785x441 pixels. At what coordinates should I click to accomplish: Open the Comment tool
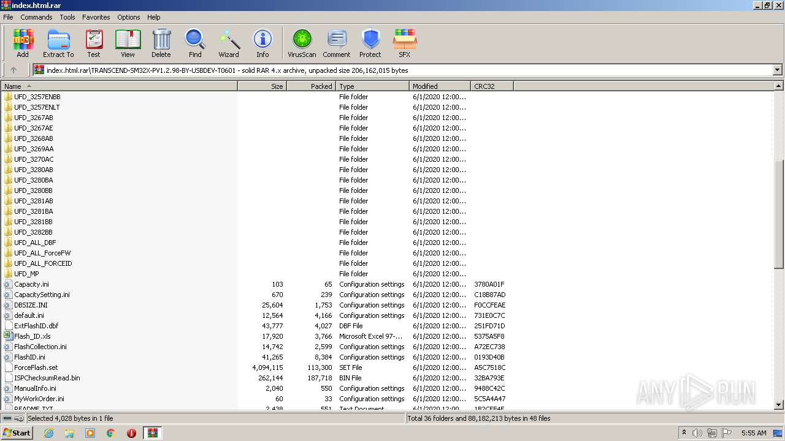(337, 43)
